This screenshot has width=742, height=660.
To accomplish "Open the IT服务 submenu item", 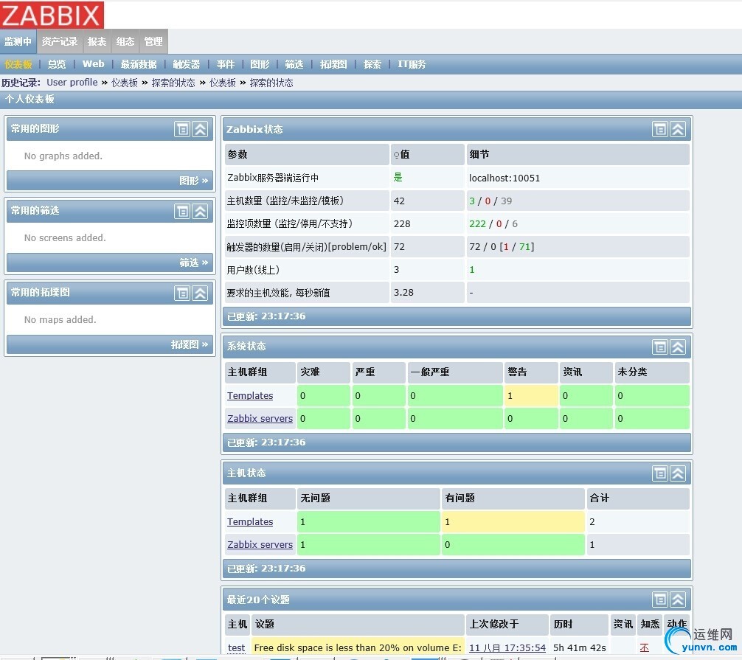I will pyautogui.click(x=412, y=64).
